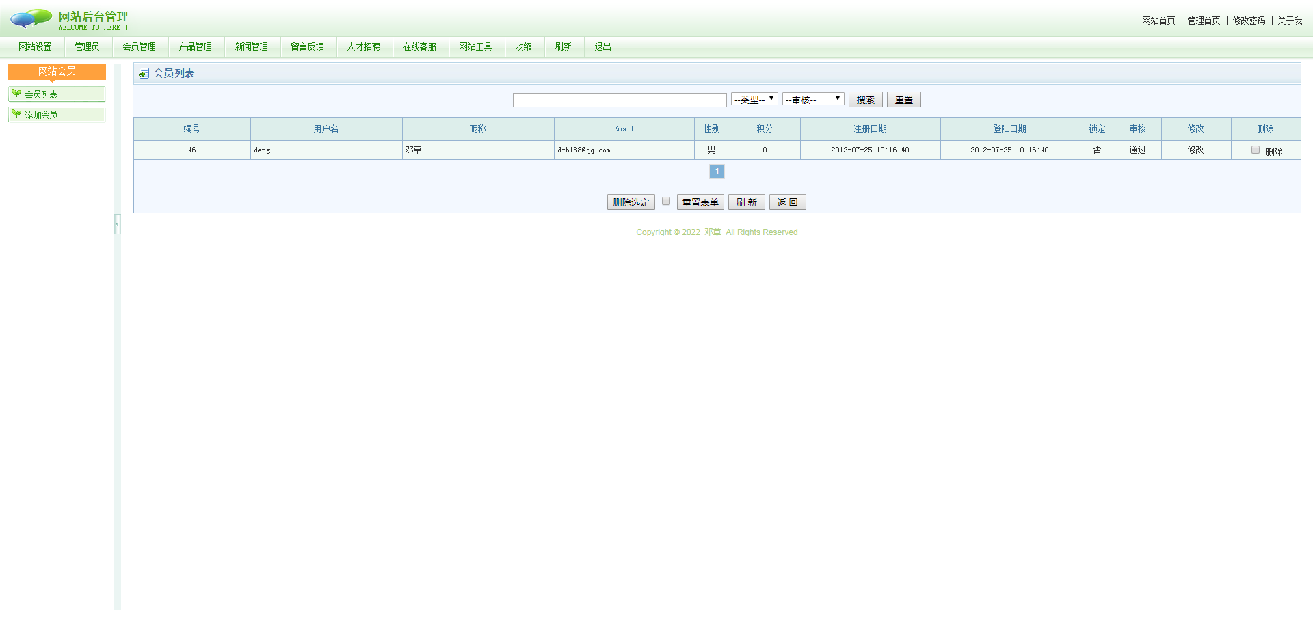Open the 在线客服 menu
1313x641 pixels.
tap(420, 46)
